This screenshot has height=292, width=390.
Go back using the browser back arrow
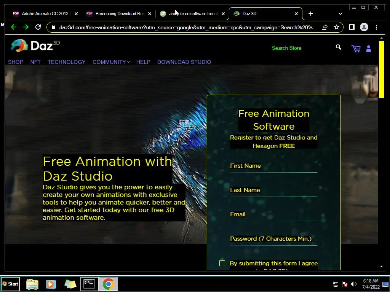click(x=14, y=27)
